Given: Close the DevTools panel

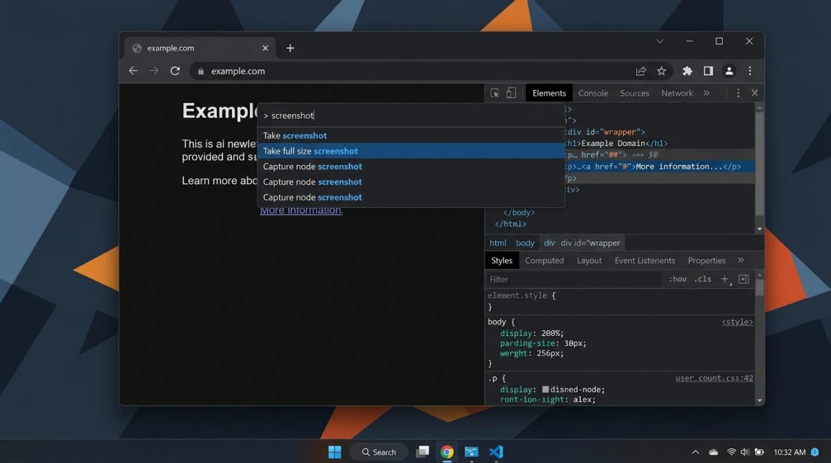Looking at the screenshot, I should [755, 93].
